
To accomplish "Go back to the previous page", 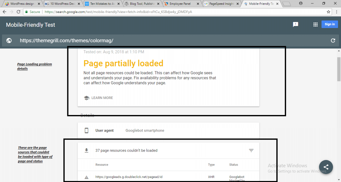I will click(x=5, y=12).
